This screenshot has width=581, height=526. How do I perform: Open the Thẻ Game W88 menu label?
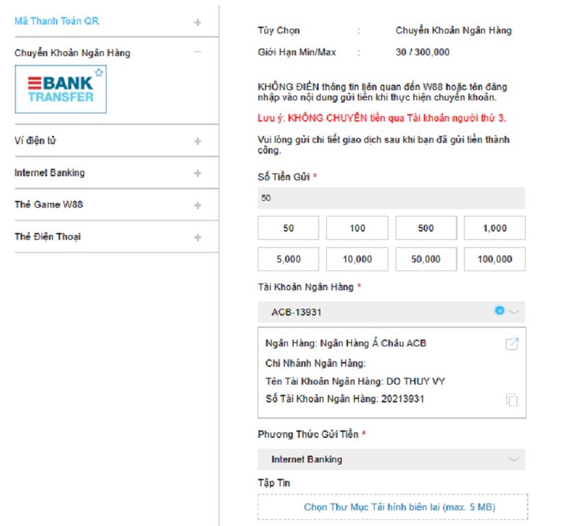click(49, 204)
